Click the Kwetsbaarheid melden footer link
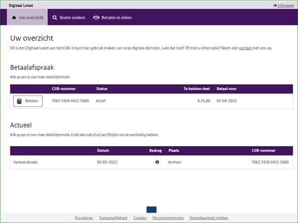 (x=209, y=218)
